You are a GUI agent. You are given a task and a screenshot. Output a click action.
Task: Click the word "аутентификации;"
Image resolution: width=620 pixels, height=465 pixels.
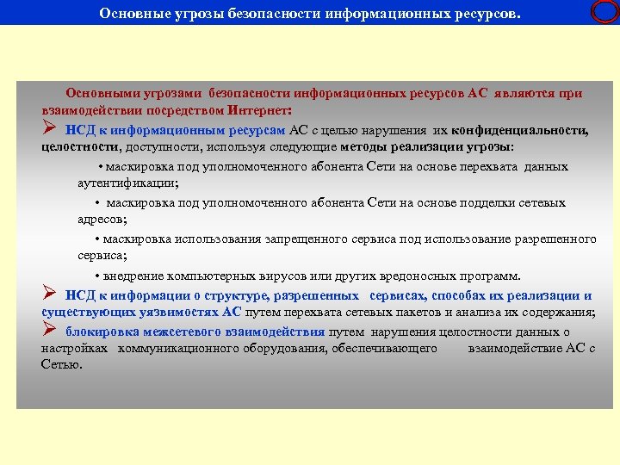point(128,183)
